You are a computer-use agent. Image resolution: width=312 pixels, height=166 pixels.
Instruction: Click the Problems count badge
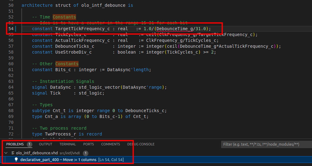(x=30, y=144)
